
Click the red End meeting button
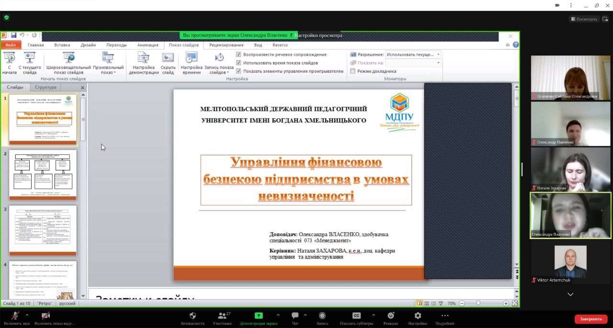[x=590, y=319]
